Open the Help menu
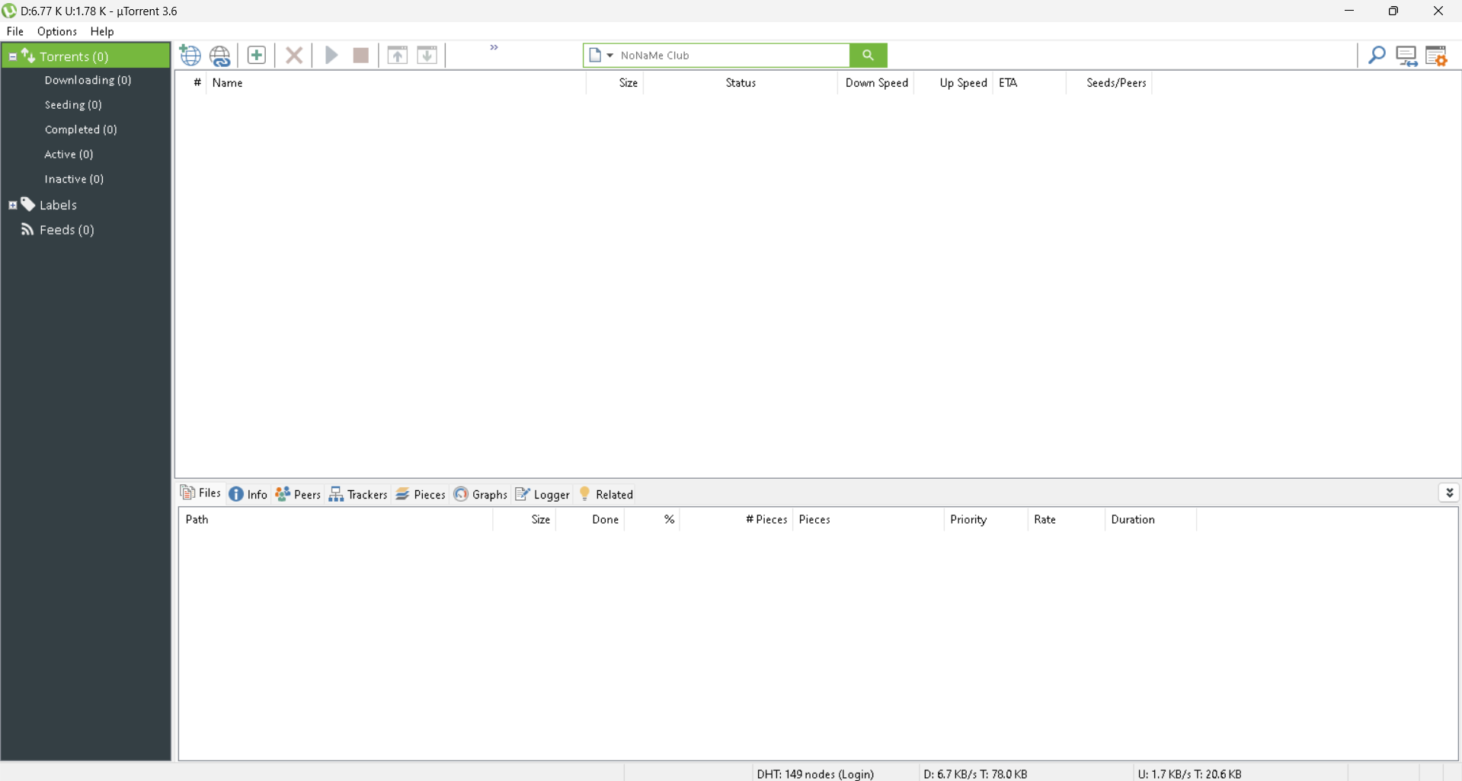Image resolution: width=1462 pixels, height=781 pixels. (x=102, y=31)
